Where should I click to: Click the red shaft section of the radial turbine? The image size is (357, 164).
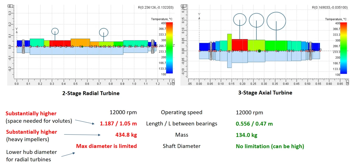point(60,43)
